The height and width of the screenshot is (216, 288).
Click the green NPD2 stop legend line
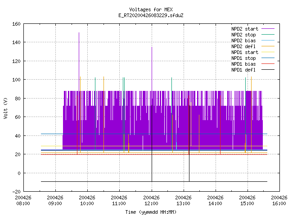coord(268,35)
